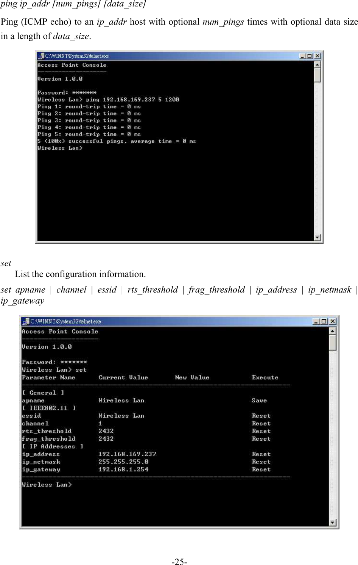Click the telnet icon in the lower window title bar

point(25,321)
